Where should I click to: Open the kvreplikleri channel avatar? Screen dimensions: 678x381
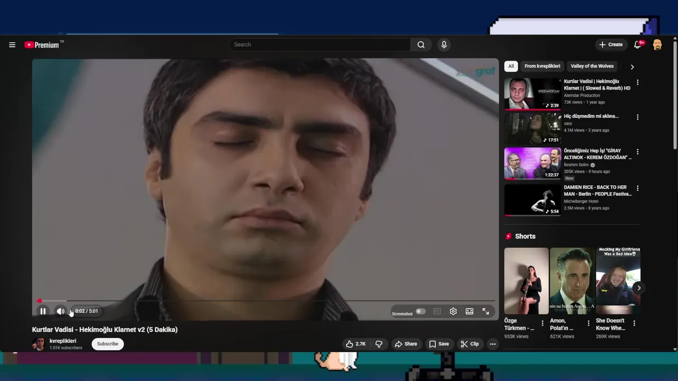(x=39, y=344)
